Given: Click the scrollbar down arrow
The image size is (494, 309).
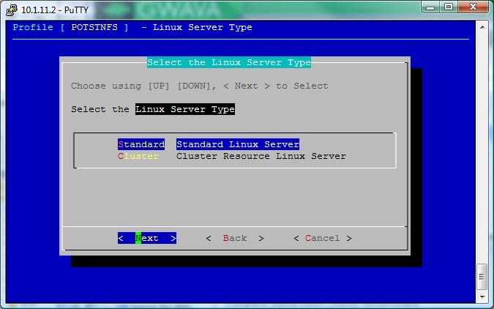Looking at the screenshot, I should (x=482, y=297).
